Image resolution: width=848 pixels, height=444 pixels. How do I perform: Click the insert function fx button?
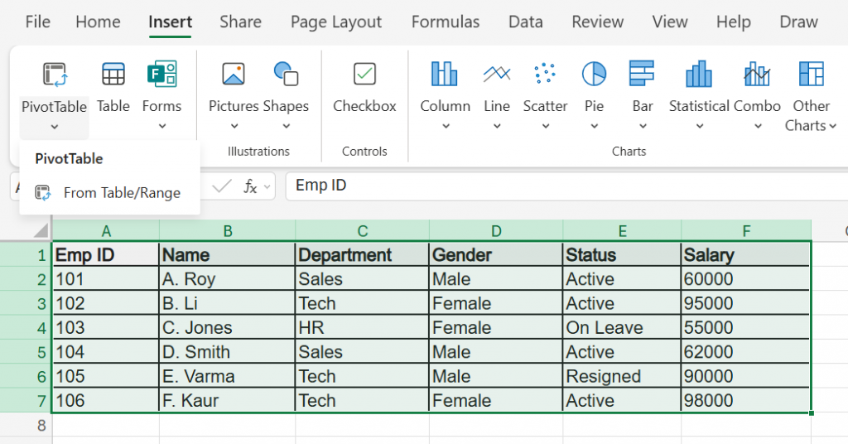pyautogui.click(x=250, y=186)
